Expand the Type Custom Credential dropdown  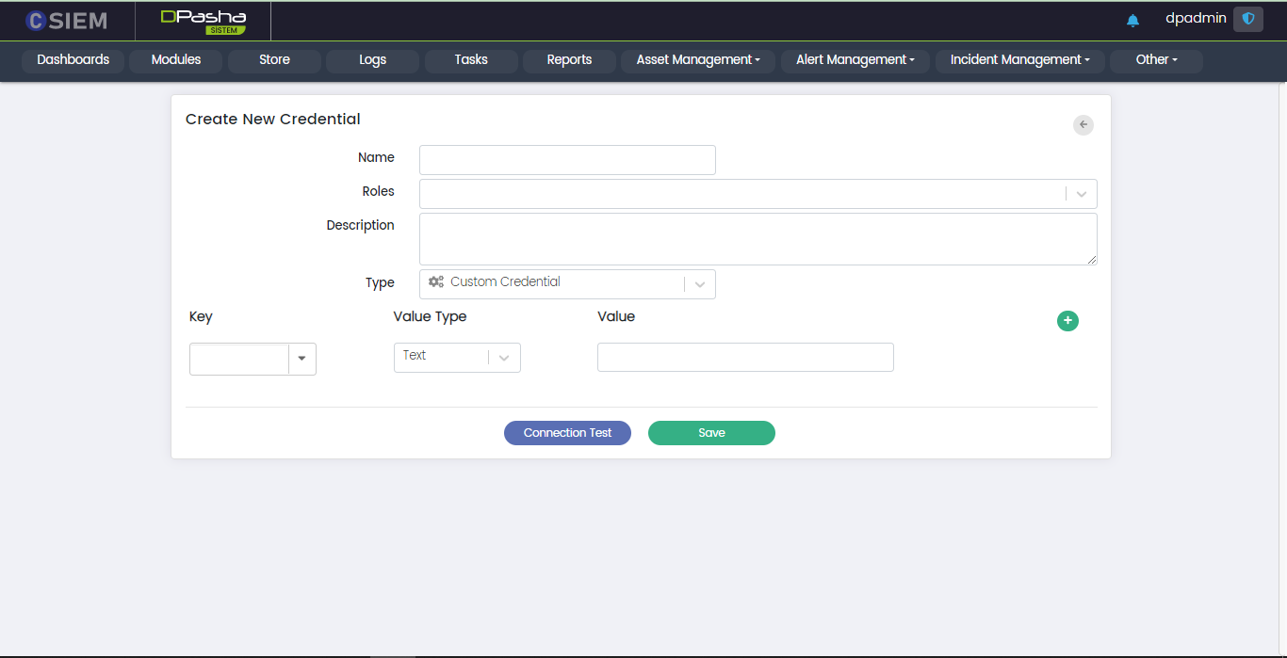[699, 284]
